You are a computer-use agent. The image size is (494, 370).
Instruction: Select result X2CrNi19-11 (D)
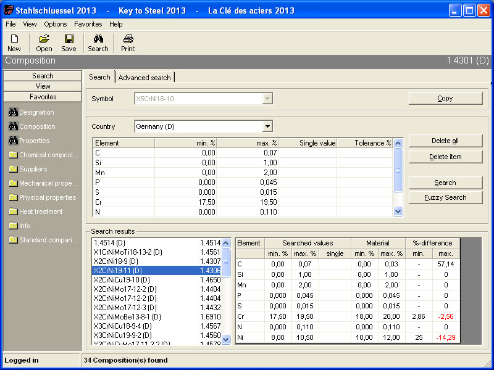pos(157,271)
